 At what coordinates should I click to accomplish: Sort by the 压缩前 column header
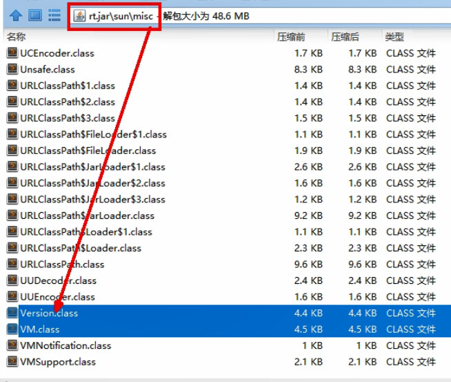tap(291, 37)
